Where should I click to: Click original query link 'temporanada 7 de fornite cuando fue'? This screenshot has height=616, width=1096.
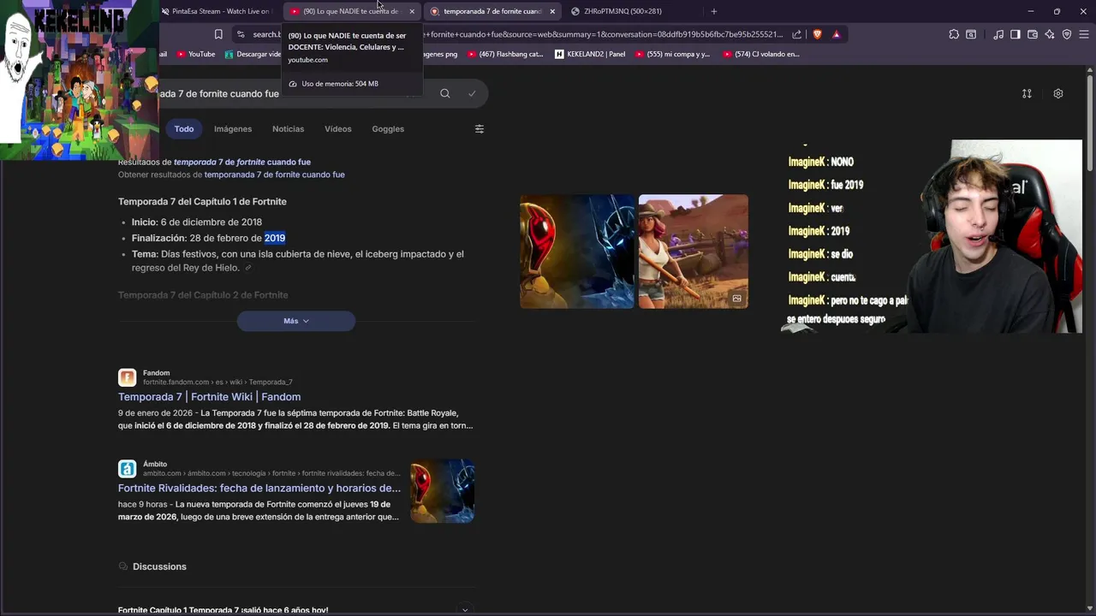[274, 175]
